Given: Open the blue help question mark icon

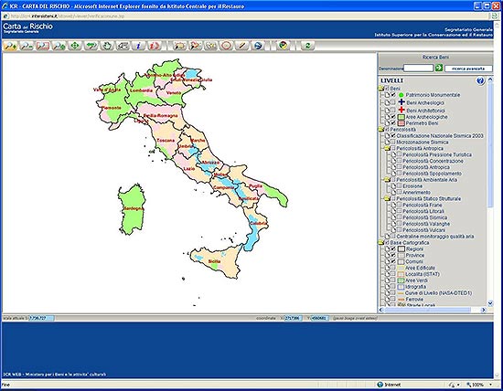Looking at the screenshot, I should pos(480,80).
